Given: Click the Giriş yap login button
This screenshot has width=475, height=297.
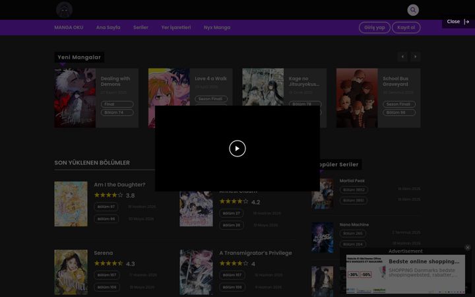Looking at the screenshot, I should 375,28.
